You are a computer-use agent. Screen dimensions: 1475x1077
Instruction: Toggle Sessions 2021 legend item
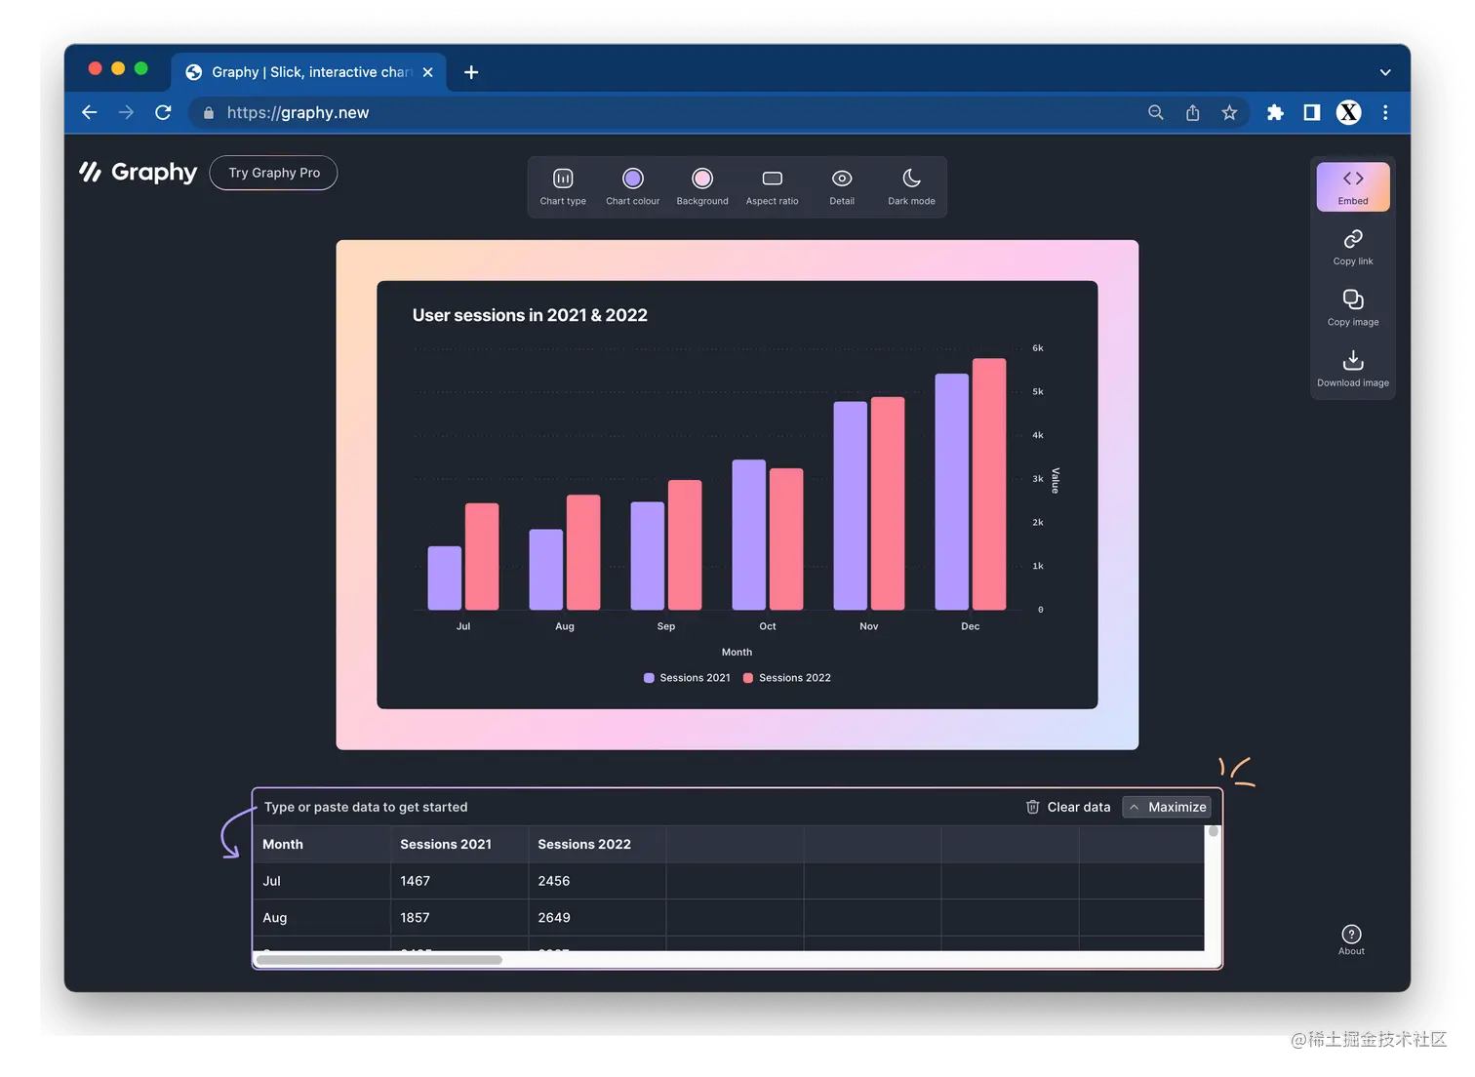(x=687, y=678)
